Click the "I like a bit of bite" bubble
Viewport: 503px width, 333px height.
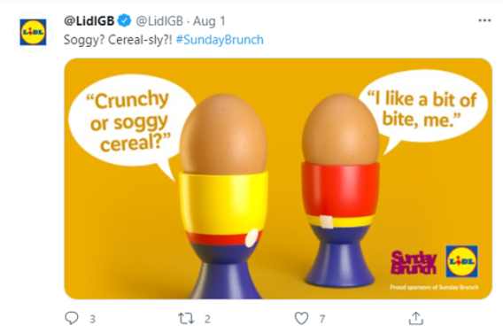point(423,109)
